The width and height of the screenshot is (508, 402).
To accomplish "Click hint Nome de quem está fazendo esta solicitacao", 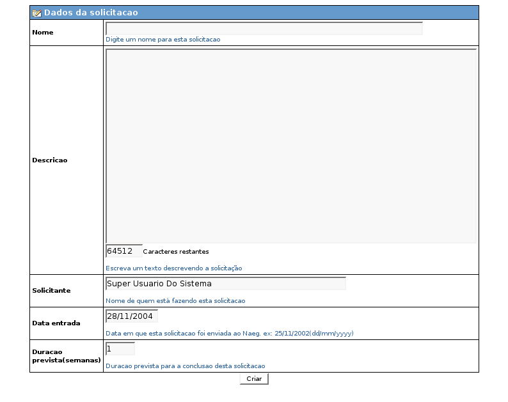I will point(175,301).
